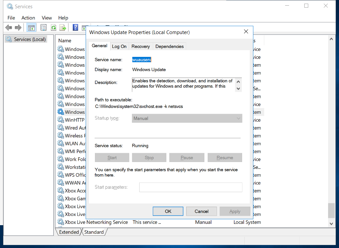Open the Help menu
The image size is (339, 248).
tap(63, 18)
